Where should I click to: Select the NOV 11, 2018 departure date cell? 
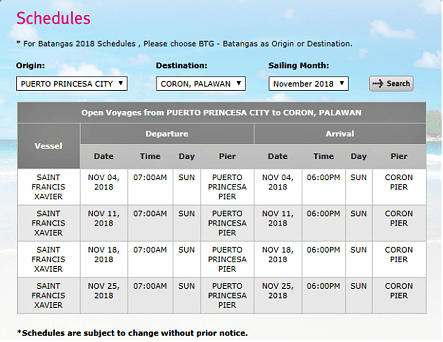(x=104, y=218)
